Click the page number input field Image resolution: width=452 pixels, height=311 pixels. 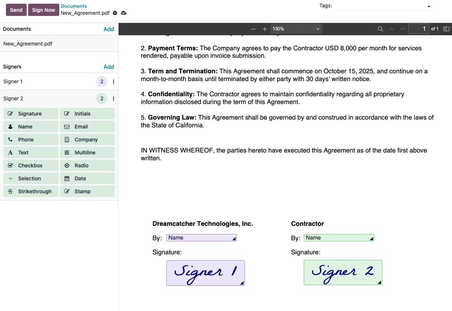coord(418,29)
